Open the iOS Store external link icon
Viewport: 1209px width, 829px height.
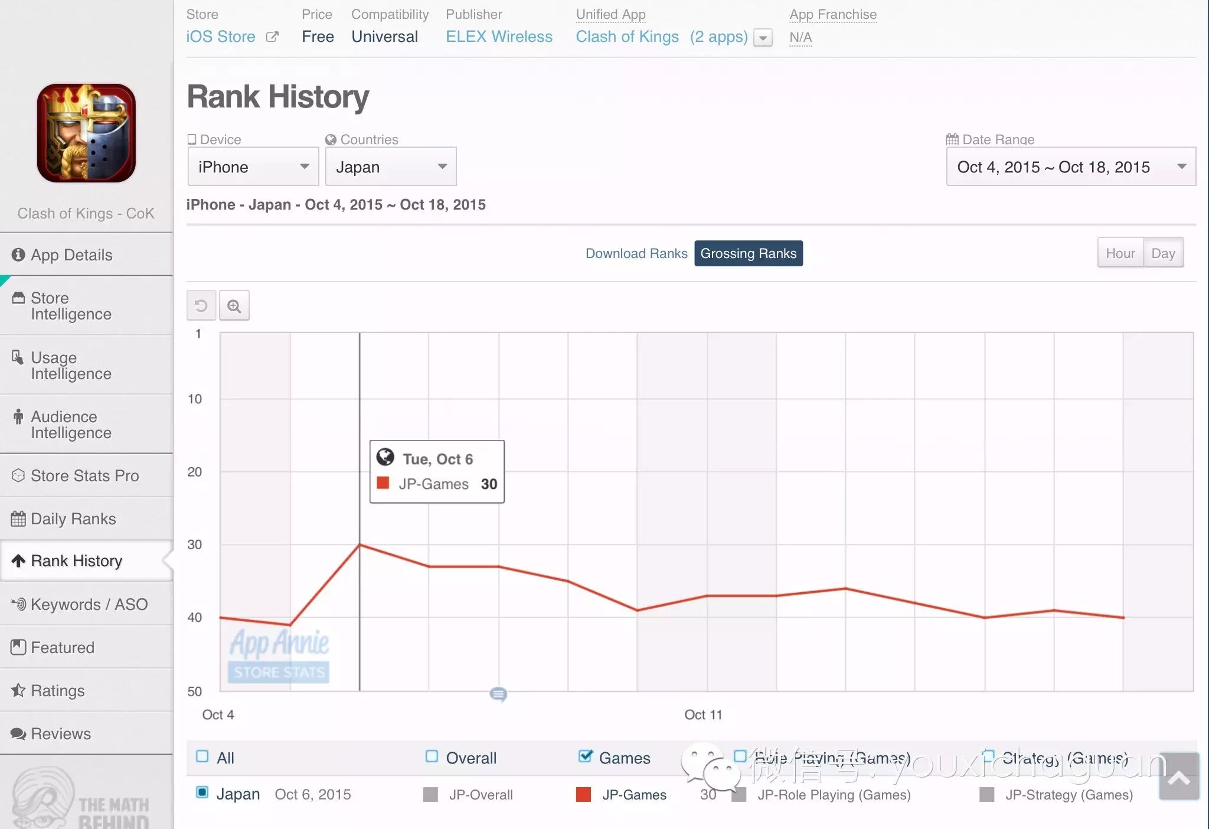pyautogui.click(x=272, y=37)
